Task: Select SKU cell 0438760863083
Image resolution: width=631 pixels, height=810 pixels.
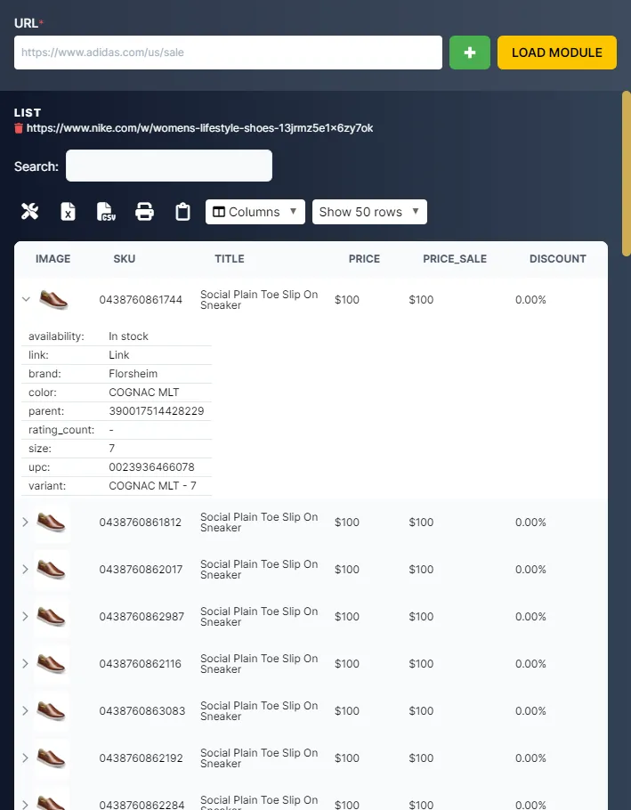Action: [x=142, y=711]
